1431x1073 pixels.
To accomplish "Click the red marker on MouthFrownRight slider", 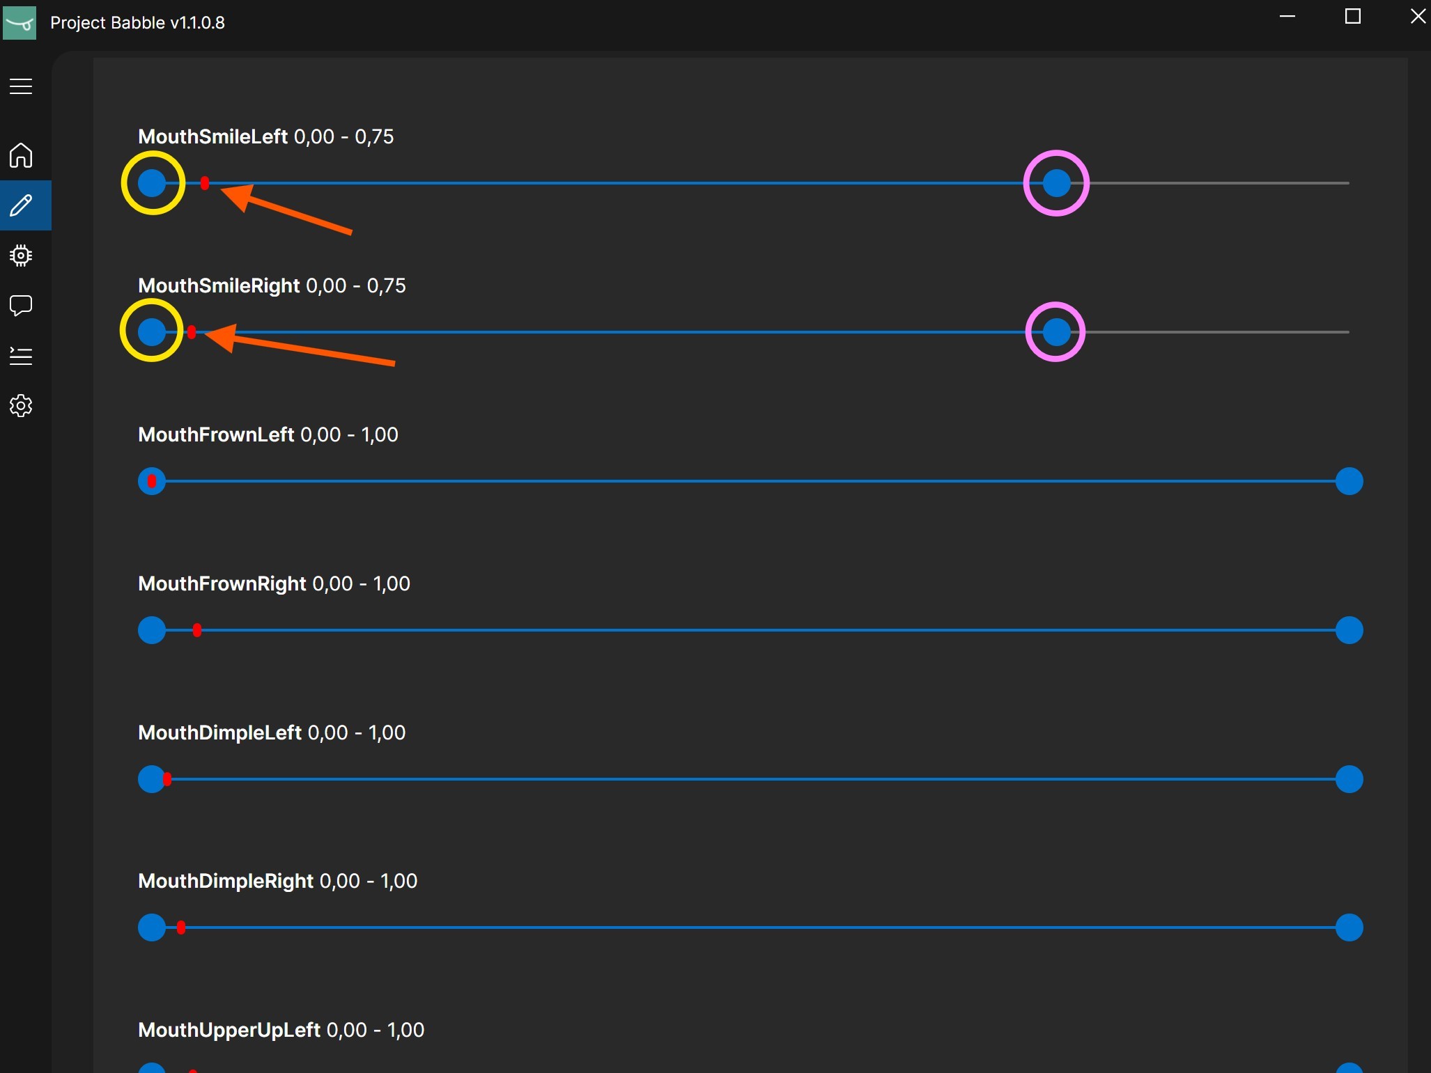I will click(x=197, y=629).
